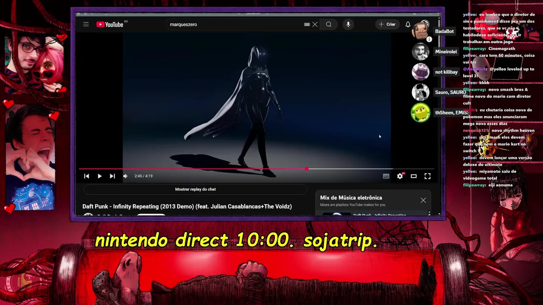This screenshot has height=305, width=543.
Task: Go to YouTube home via the logo
Action: pyautogui.click(x=110, y=25)
